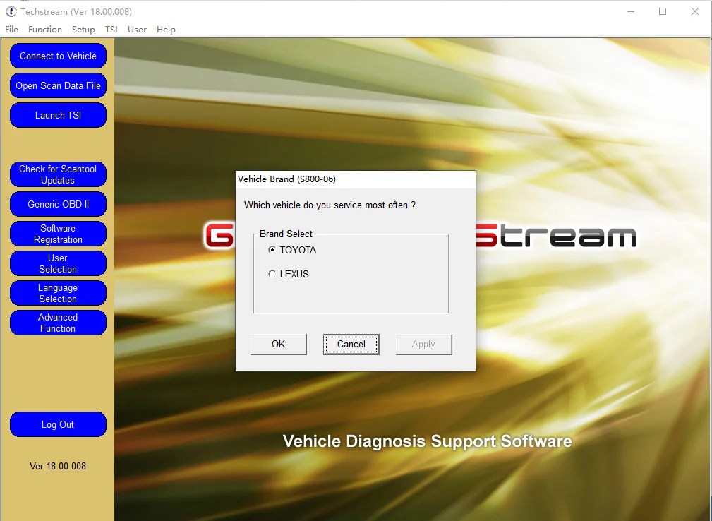Open the Help menu
The image size is (712, 521).
[x=166, y=30]
